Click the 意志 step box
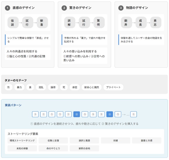Screen dimensions: 169x160 pos(156,23)
